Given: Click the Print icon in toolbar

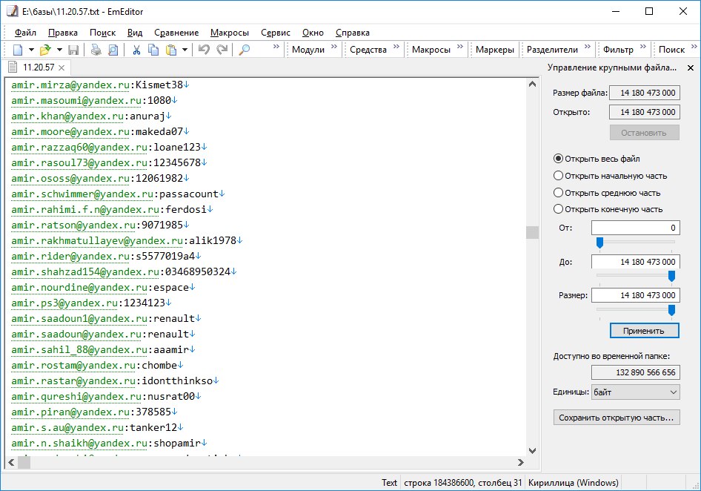Looking at the screenshot, I should coord(96,50).
